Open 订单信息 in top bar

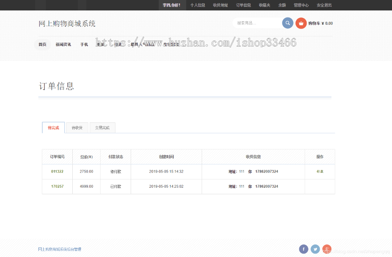[243, 5]
